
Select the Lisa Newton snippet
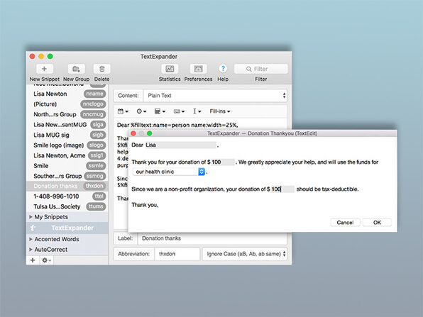tap(67, 94)
